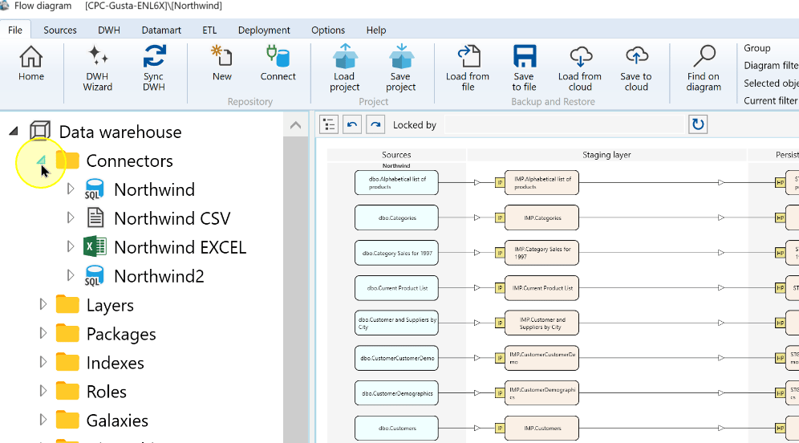Viewport: 799px width, 443px height.
Task: Select dbo.CustomerDemographics source node
Action: pos(396,393)
